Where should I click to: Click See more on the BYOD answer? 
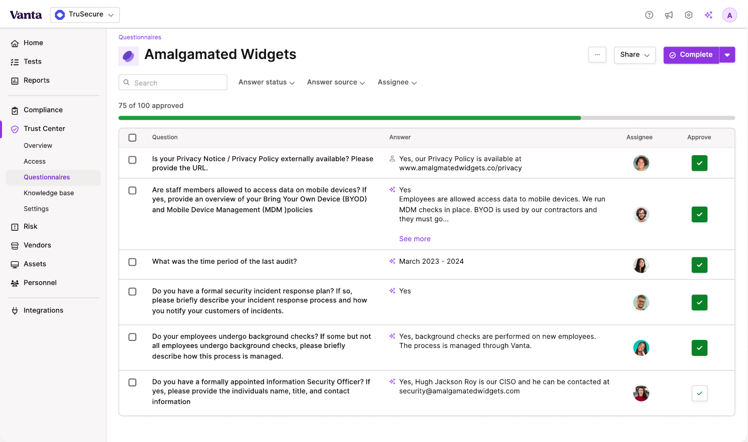415,239
